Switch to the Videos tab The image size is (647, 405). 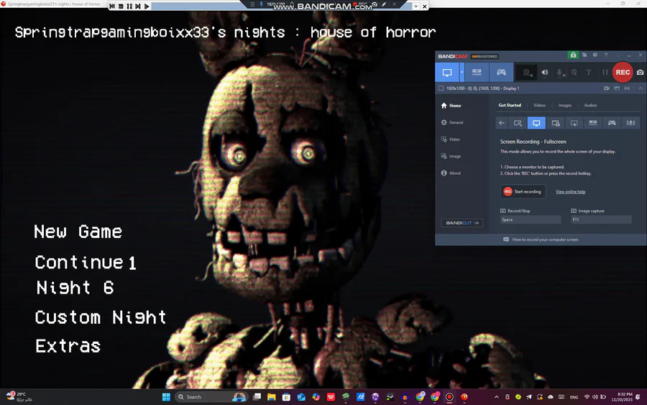[x=539, y=105]
